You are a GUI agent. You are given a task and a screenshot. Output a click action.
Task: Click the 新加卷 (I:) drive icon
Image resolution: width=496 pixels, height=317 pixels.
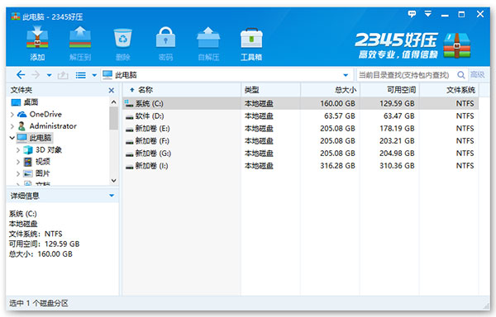pos(129,167)
